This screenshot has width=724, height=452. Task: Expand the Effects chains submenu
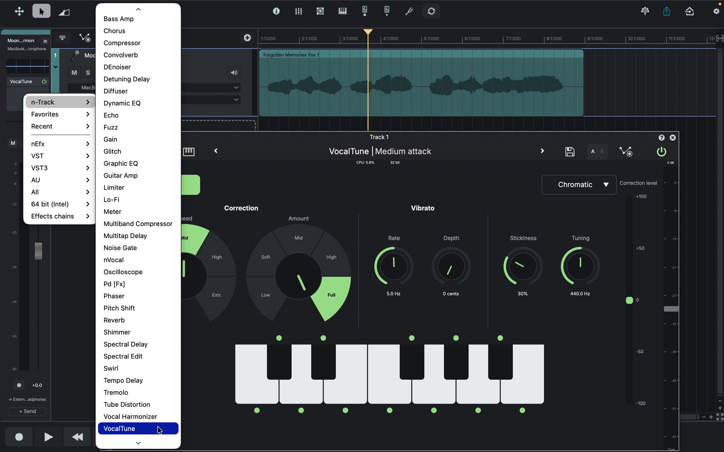point(60,217)
